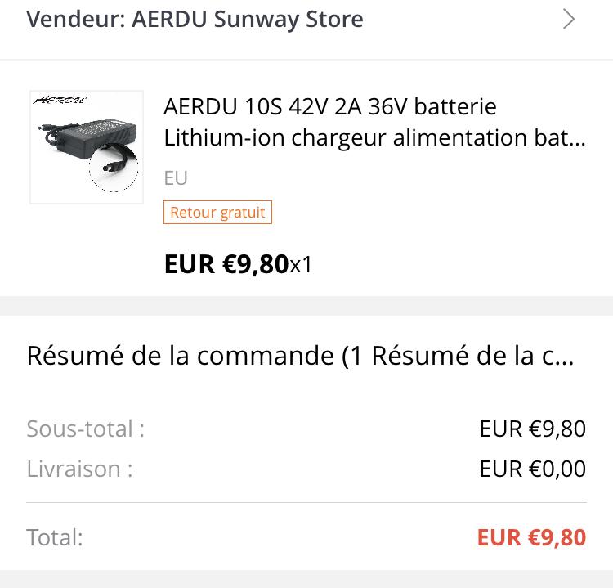613x588 pixels.
Task: Tap the Vendeur: AERDU Sunway Store heading
Action: tap(195, 19)
